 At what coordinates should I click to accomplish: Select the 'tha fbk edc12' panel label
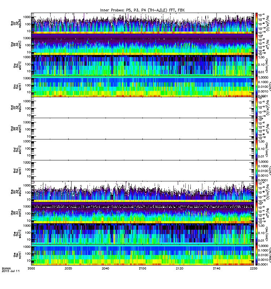click(x=17, y=65)
